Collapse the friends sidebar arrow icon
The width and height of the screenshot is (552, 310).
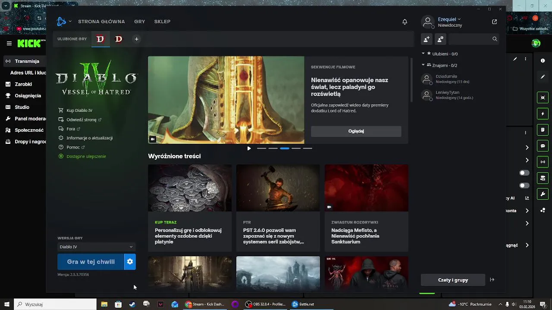[x=492, y=280]
